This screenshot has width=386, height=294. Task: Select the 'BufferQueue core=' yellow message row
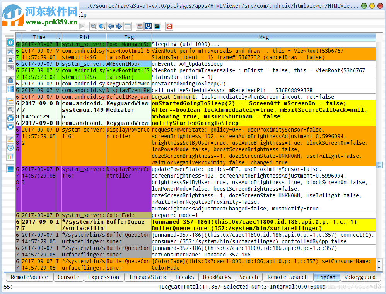click(264, 225)
